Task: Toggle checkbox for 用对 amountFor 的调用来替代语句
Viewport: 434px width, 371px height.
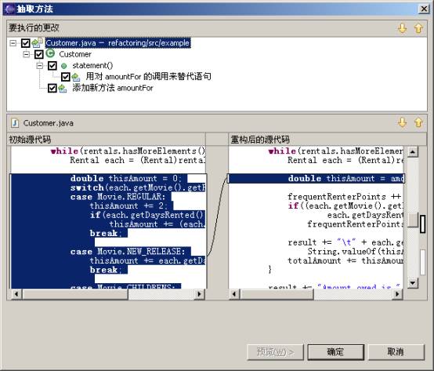Action: click(66, 77)
